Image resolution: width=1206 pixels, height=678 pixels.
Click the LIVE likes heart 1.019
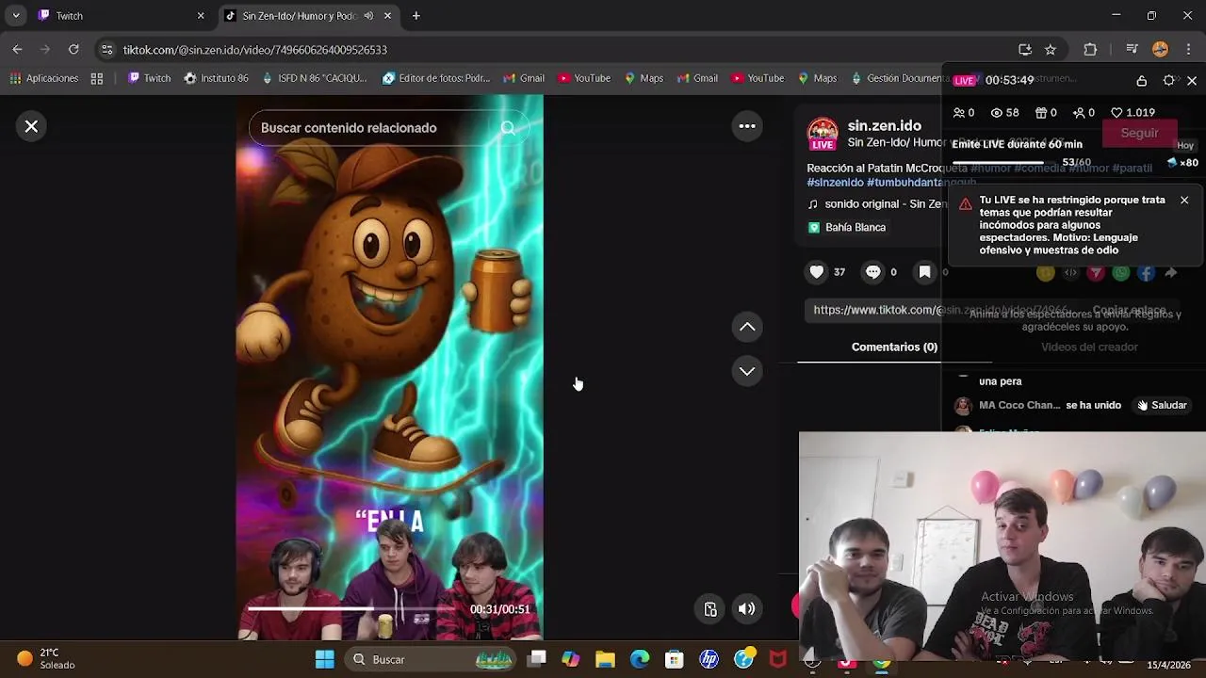1133,113
